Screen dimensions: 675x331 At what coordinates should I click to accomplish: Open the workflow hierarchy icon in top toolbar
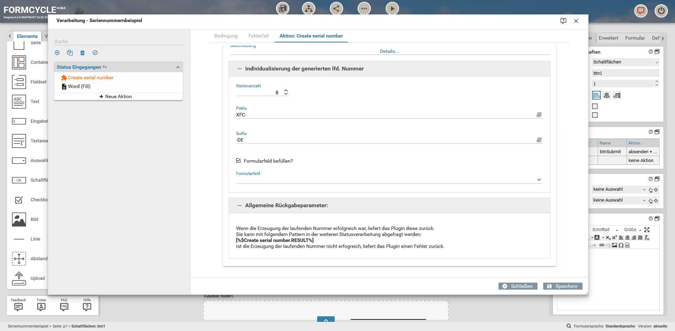(309, 8)
